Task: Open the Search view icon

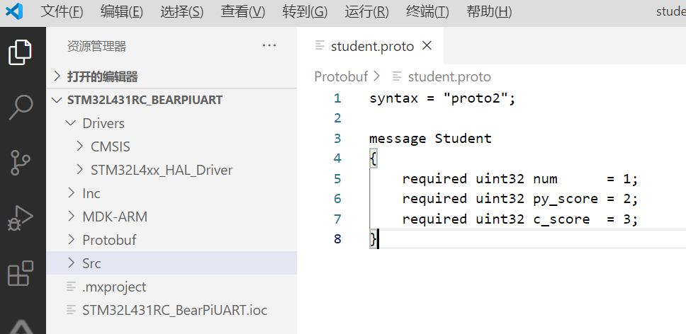Action: 21,107
